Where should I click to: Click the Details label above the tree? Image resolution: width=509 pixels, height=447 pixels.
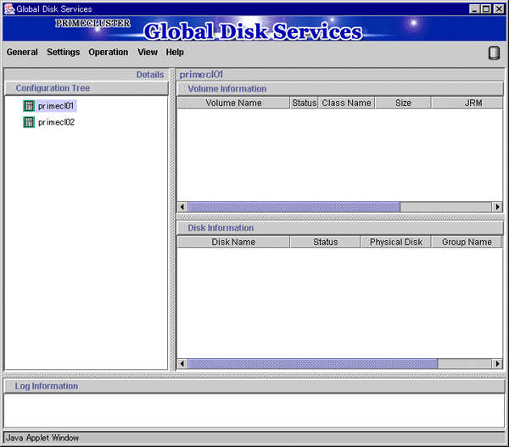tap(150, 75)
